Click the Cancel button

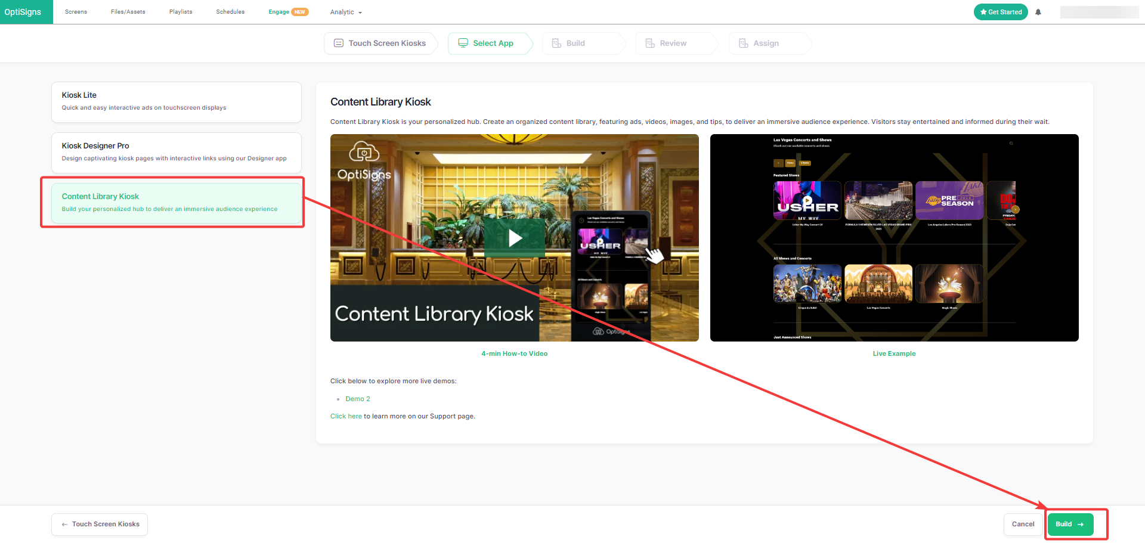click(x=1023, y=525)
